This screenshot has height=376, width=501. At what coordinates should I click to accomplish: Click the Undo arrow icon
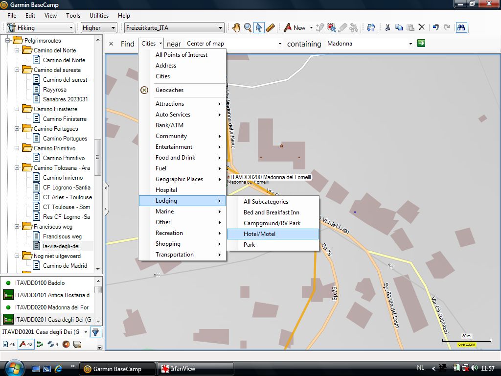click(435, 28)
